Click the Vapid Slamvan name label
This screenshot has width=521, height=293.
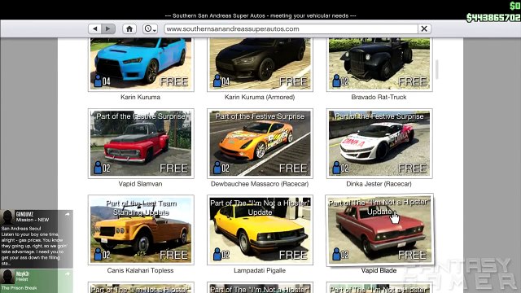click(x=140, y=184)
